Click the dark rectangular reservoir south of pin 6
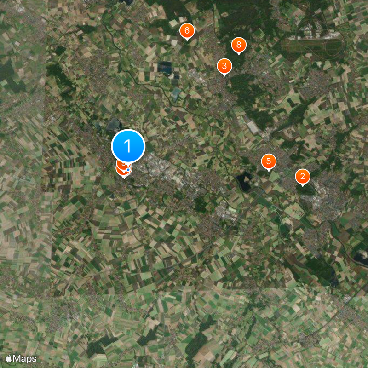368x368 pixels. point(165,68)
